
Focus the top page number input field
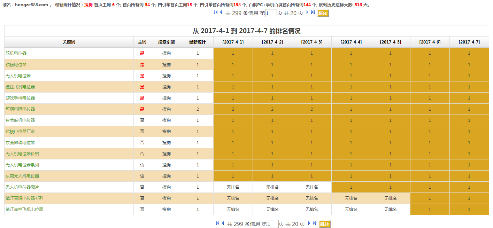pos(271,13)
